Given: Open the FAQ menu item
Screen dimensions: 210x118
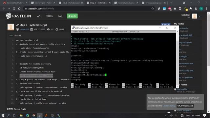Looking at the screenshot, I should click(60, 16).
